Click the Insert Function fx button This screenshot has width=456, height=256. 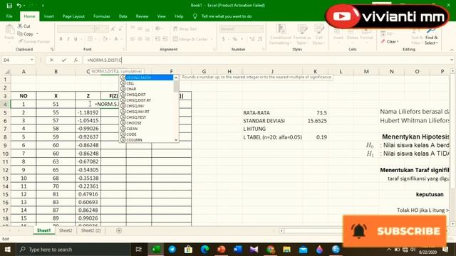pyautogui.click(x=76, y=60)
